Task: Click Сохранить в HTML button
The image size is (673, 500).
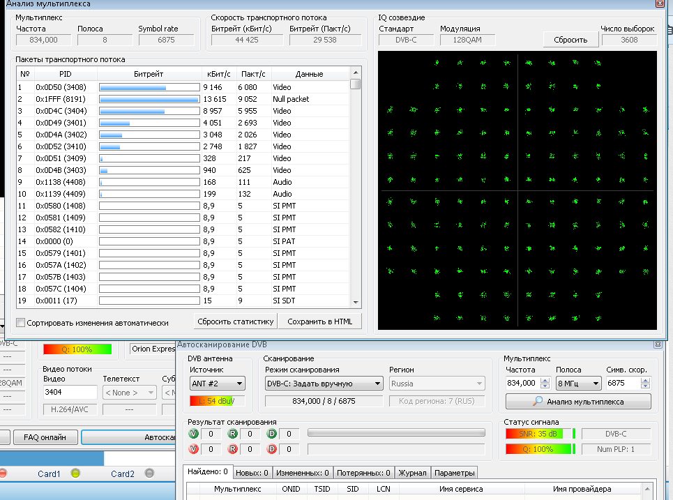Action: click(320, 321)
